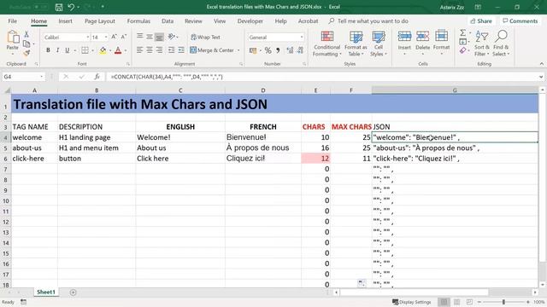Toggle Wrap Text
547x307 pixels.
(x=205, y=37)
